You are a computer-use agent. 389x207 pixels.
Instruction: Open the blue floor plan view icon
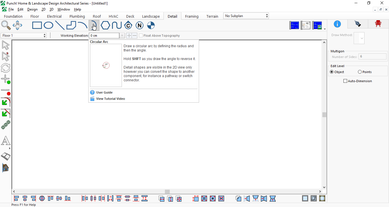(x=294, y=25)
